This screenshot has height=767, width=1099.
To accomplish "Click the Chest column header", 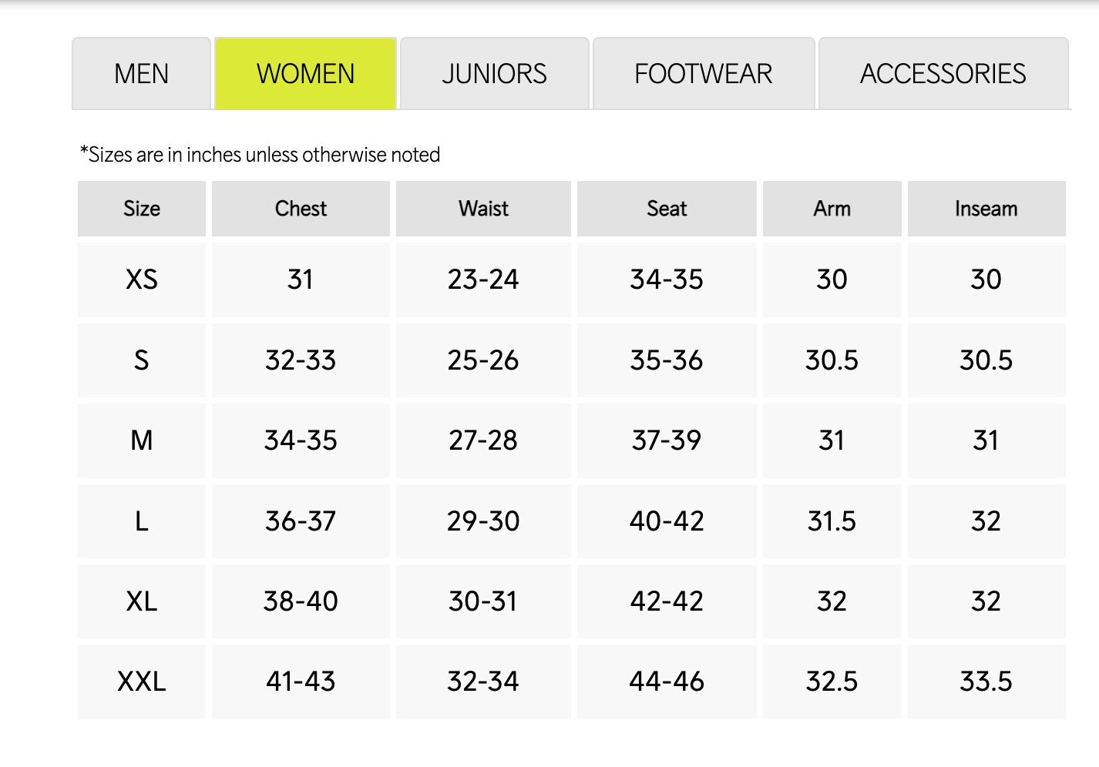I will [301, 209].
